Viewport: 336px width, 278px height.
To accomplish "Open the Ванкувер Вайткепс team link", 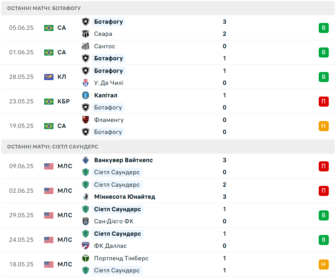I will tap(123, 160).
